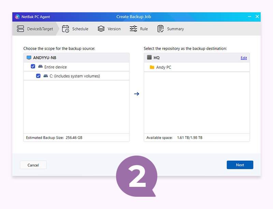The image size is (273, 209).
Task: Click the Version stacked layers icon
Action: click(101, 29)
